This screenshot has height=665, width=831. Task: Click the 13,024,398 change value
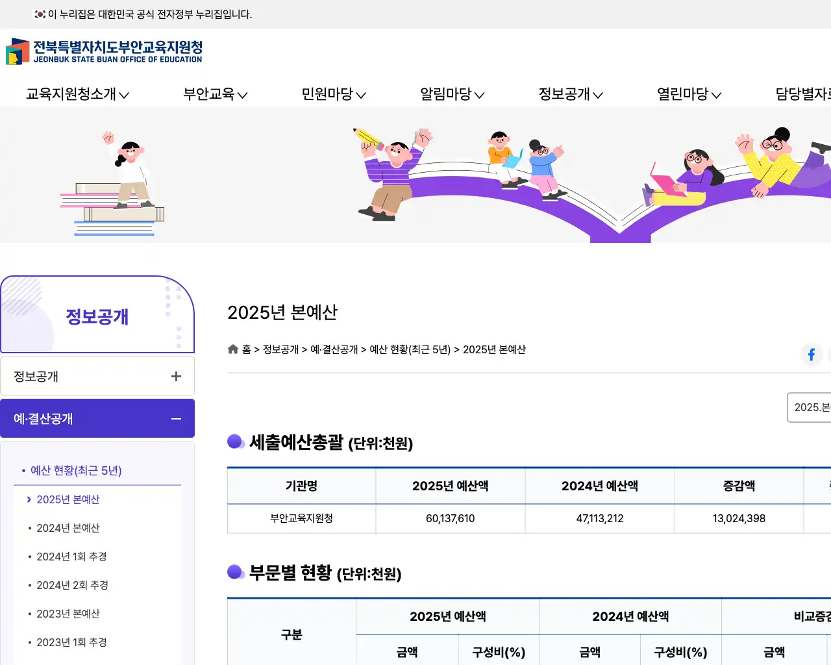point(739,518)
